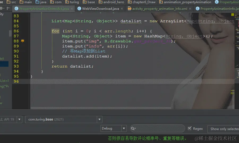This screenshot has width=239, height=143.
Task: Close the activity_property_animation_info.xml tab
Action: click(190, 9)
